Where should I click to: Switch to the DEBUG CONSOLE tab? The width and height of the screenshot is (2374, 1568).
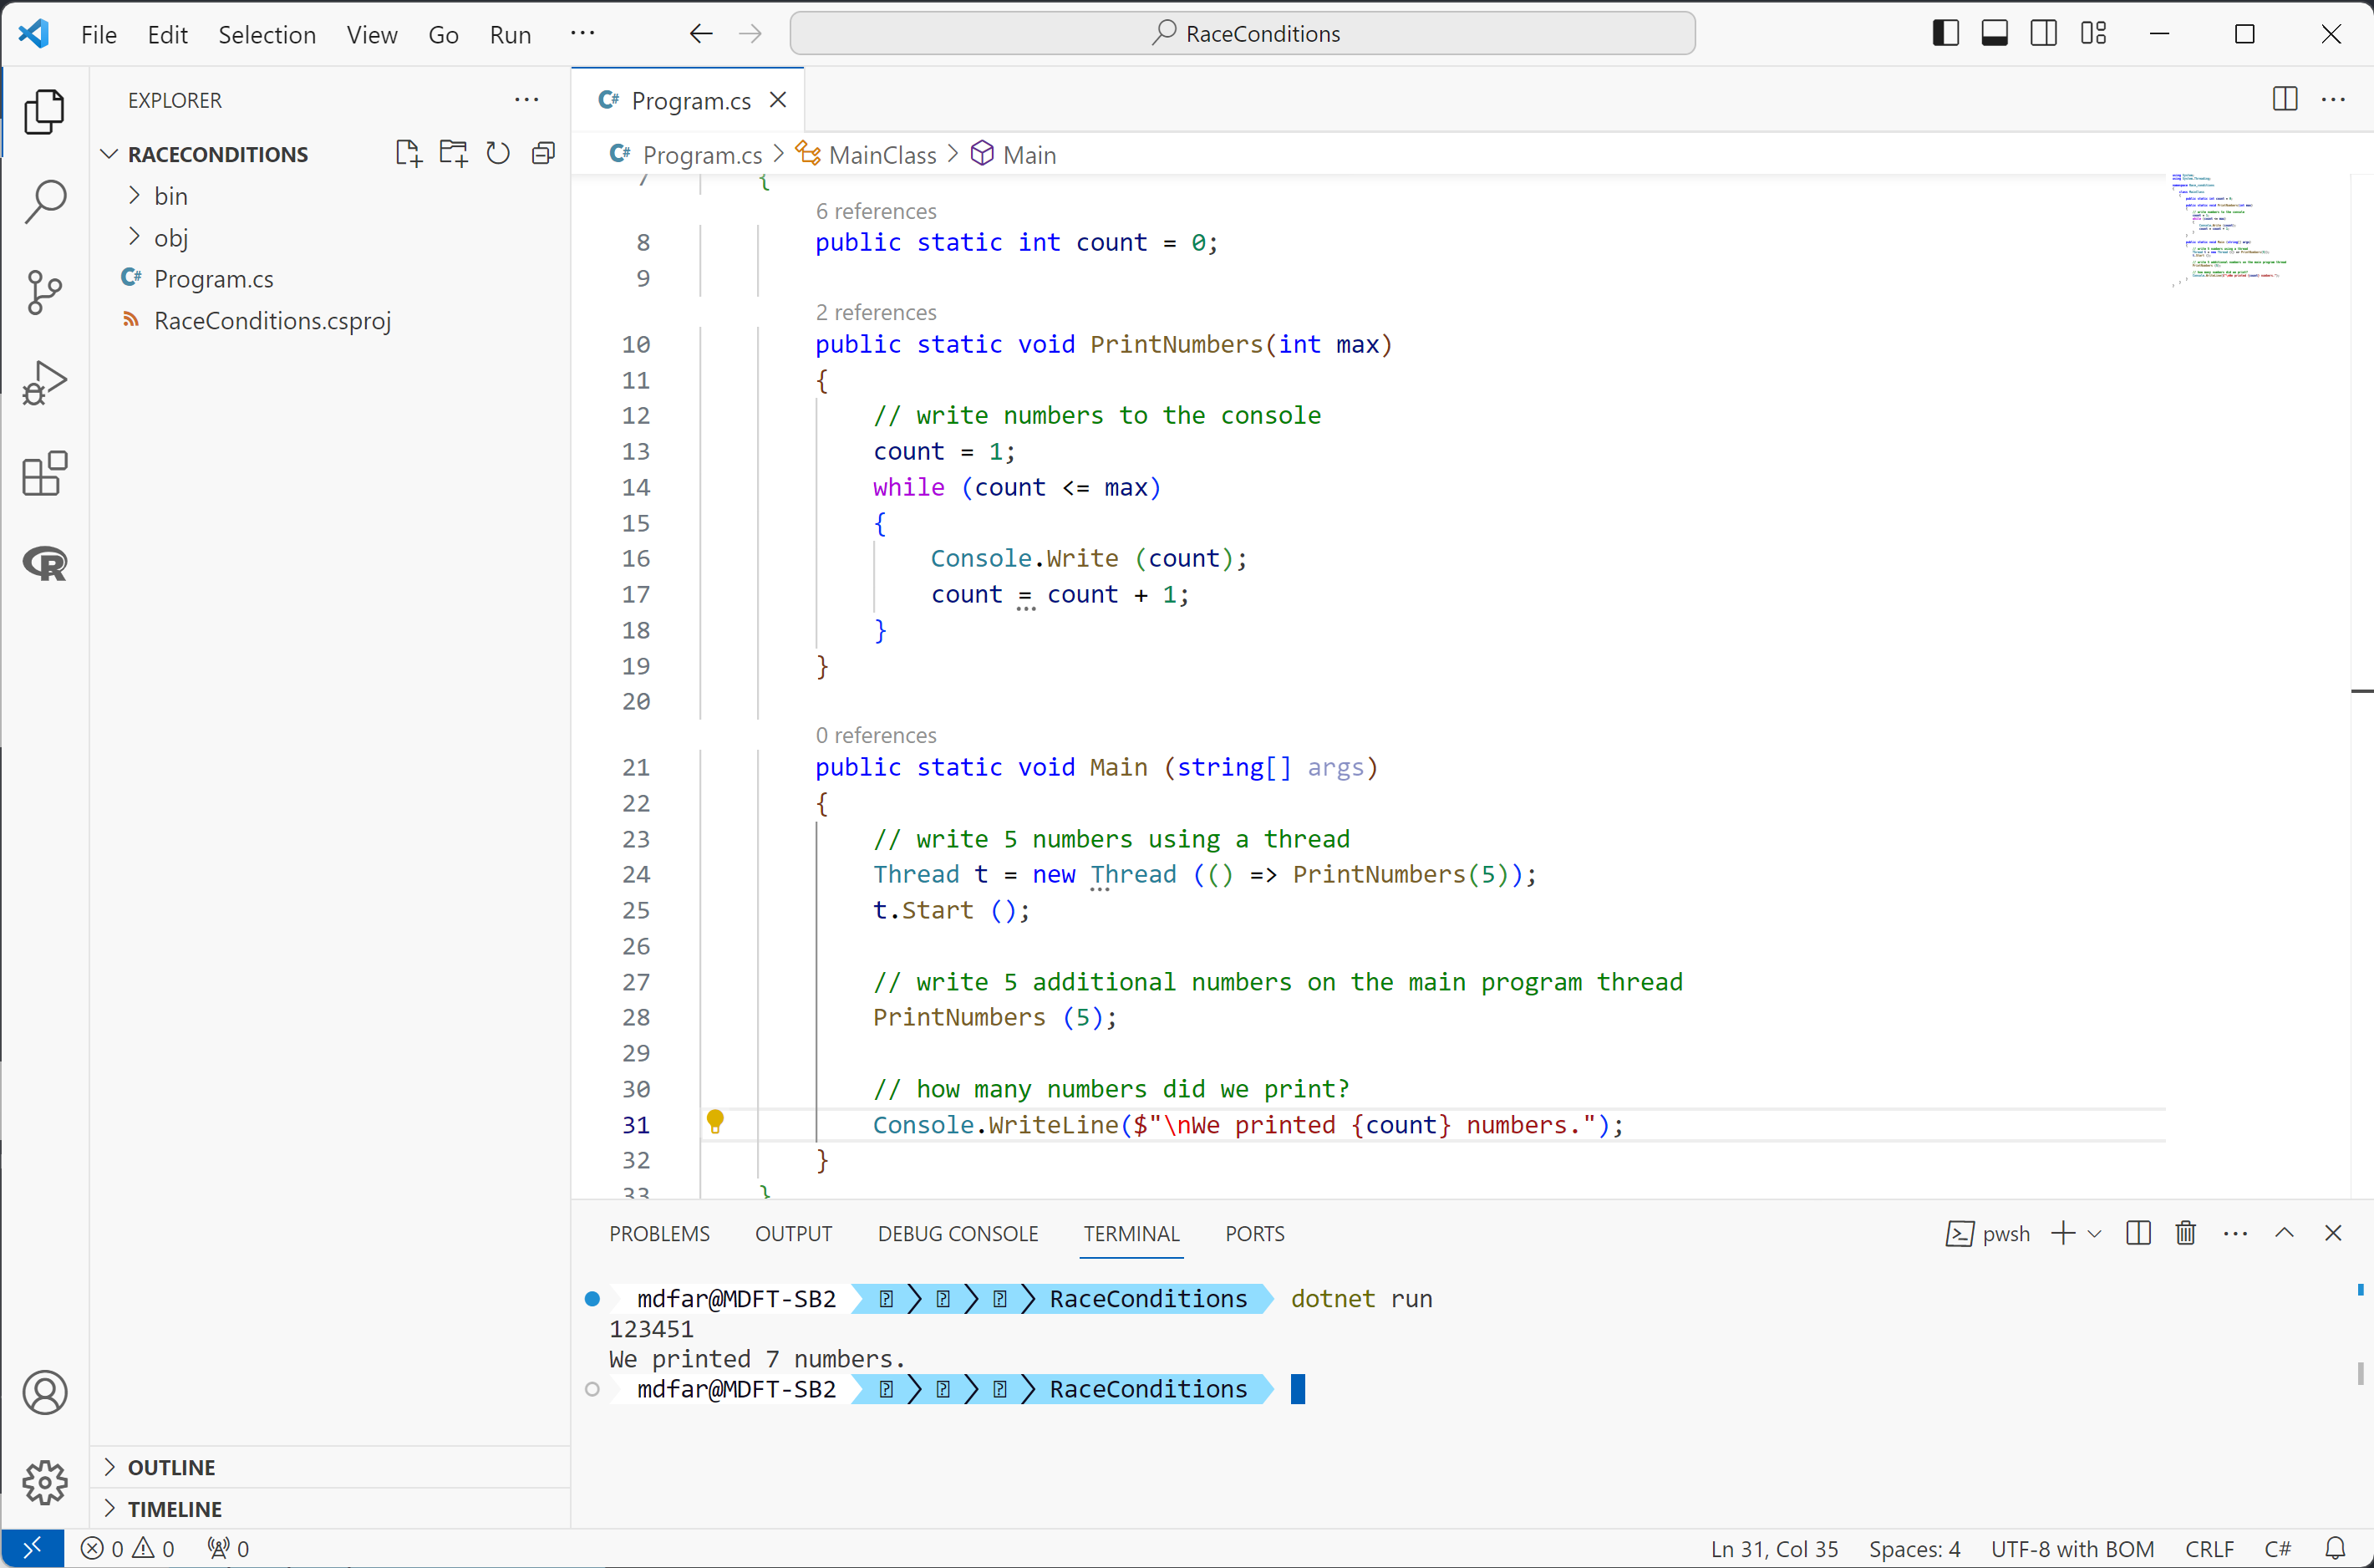point(957,1233)
